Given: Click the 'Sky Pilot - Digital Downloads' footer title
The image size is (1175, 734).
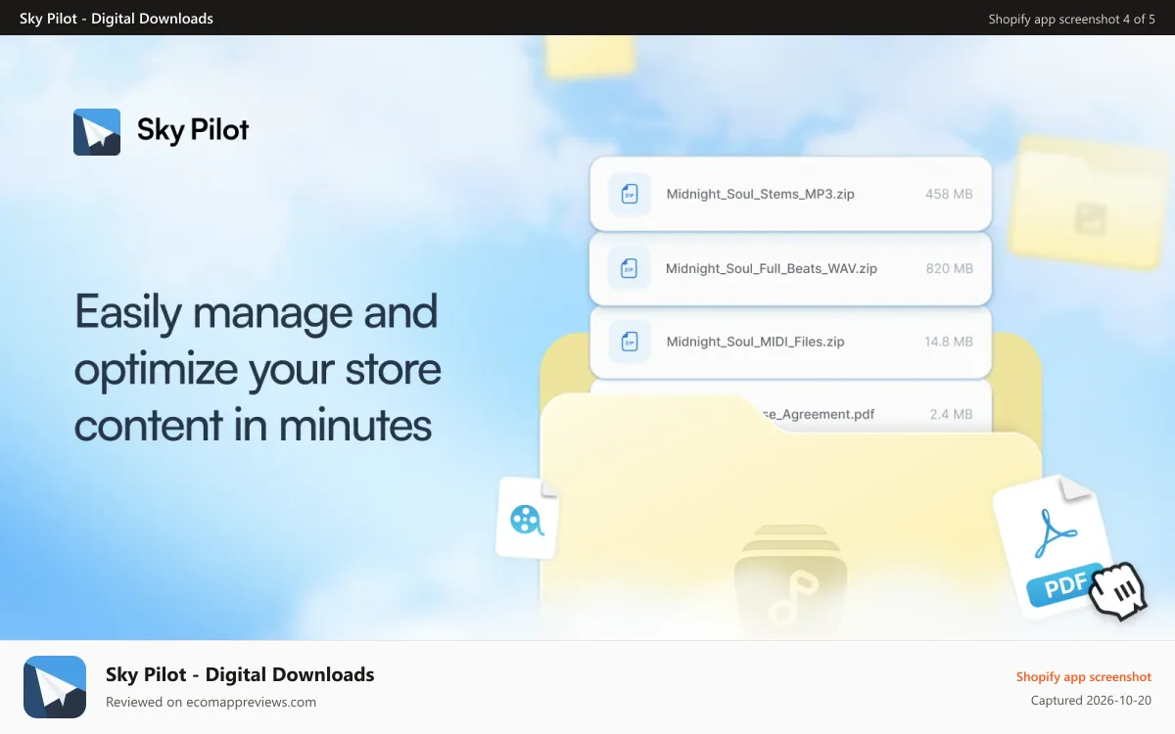Looking at the screenshot, I should coord(240,674).
